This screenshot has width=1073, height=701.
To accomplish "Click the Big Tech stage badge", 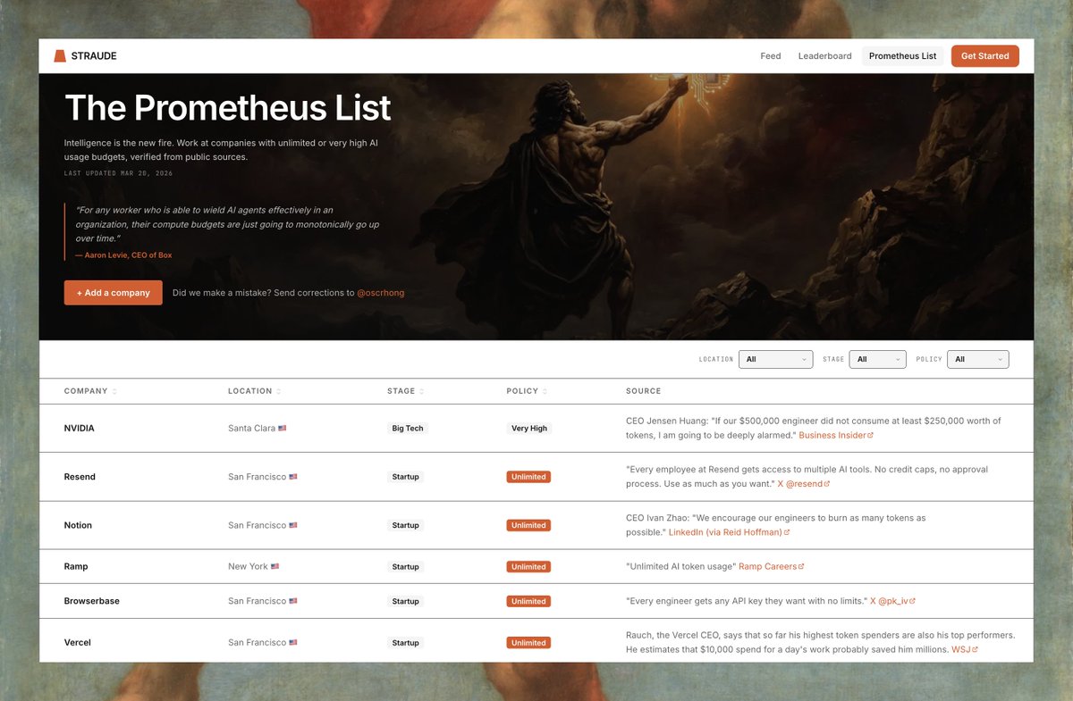I will tap(408, 429).
